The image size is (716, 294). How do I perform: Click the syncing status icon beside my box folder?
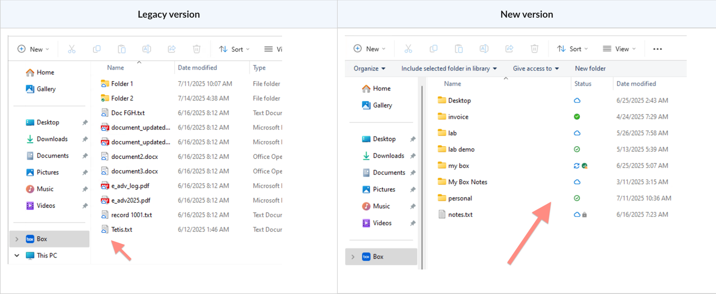576,166
